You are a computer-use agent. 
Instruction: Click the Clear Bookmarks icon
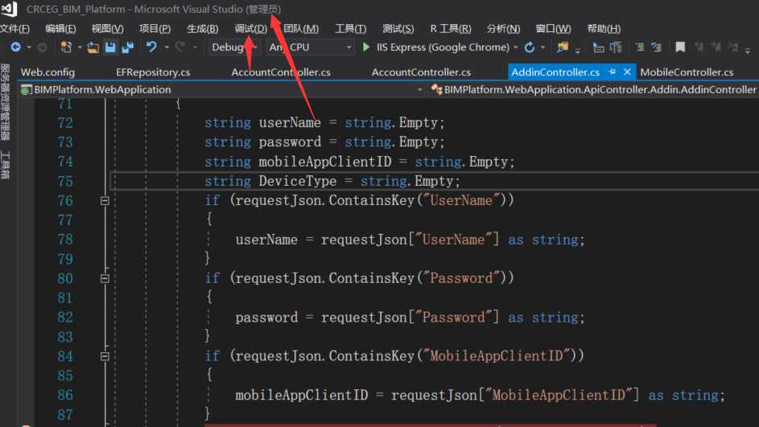pos(734,47)
